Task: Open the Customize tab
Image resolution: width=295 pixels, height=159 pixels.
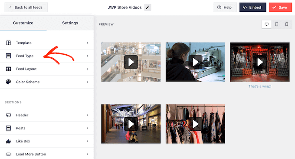Action: click(23, 23)
